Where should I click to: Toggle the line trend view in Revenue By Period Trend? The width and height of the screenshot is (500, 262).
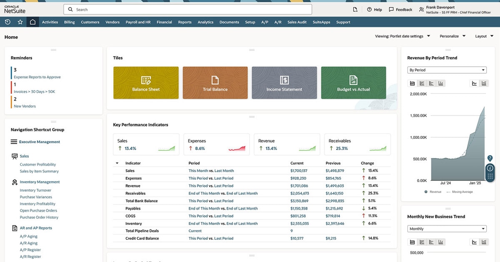(x=474, y=83)
